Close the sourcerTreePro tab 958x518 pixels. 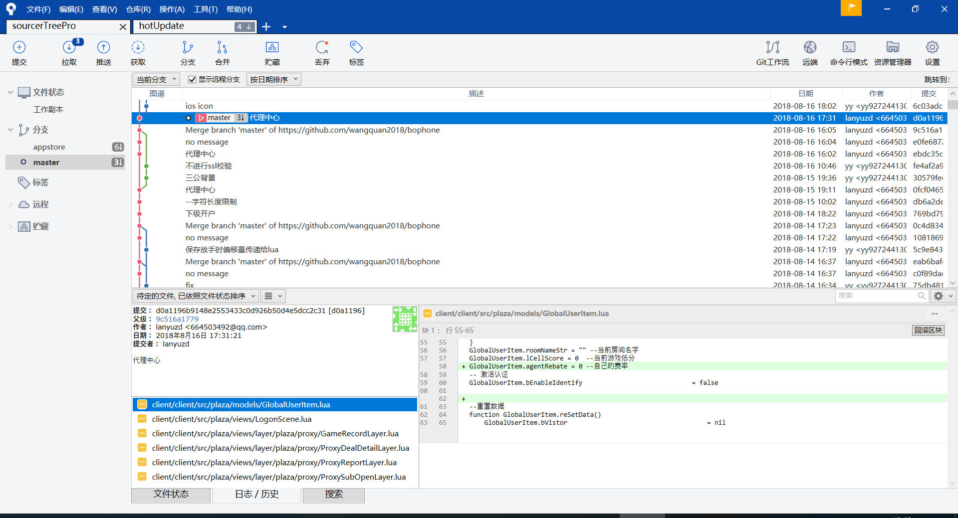(x=123, y=27)
